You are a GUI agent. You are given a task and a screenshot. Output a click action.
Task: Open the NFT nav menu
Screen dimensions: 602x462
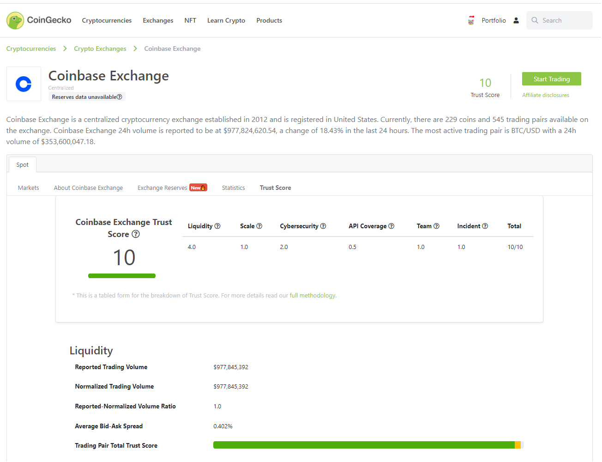coord(190,20)
